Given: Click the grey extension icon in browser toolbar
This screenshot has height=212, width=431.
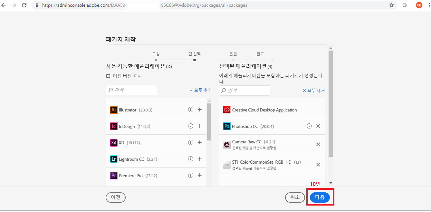Looking at the screenshot, I should [405, 5].
